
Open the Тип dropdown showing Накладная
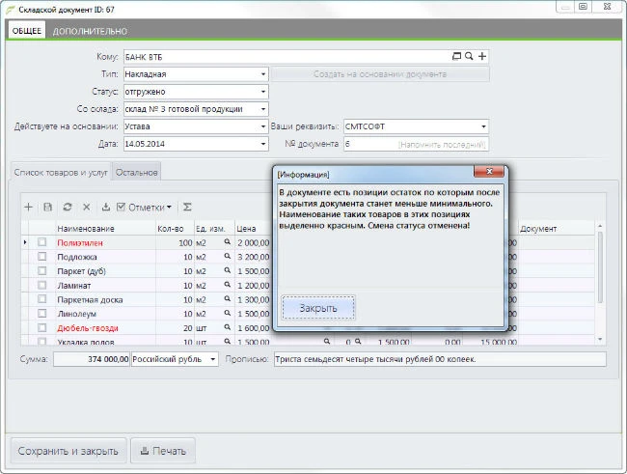coord(263,74)
